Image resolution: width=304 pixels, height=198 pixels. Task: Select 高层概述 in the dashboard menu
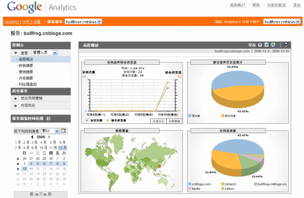point(41,60)
